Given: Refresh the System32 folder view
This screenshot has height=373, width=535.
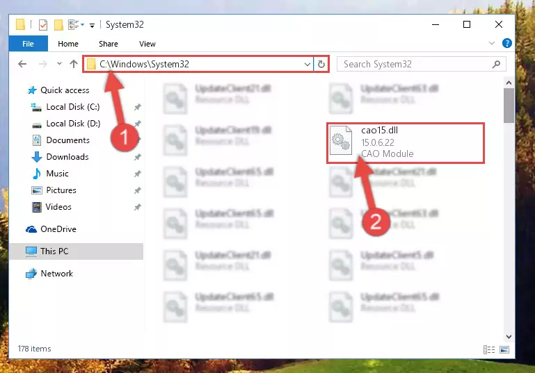Looking at the screenshot, I should point(321,64).
